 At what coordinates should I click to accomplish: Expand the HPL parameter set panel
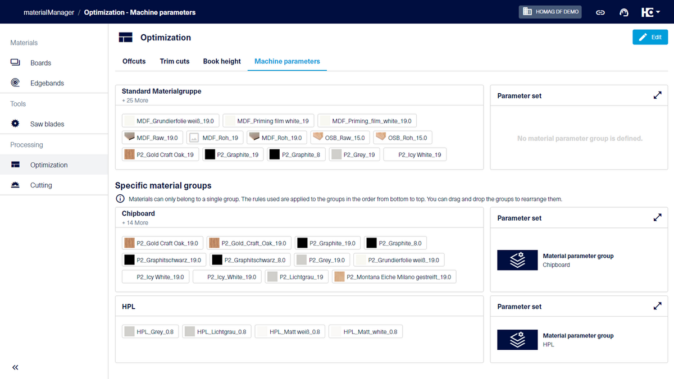coord(657,307)
